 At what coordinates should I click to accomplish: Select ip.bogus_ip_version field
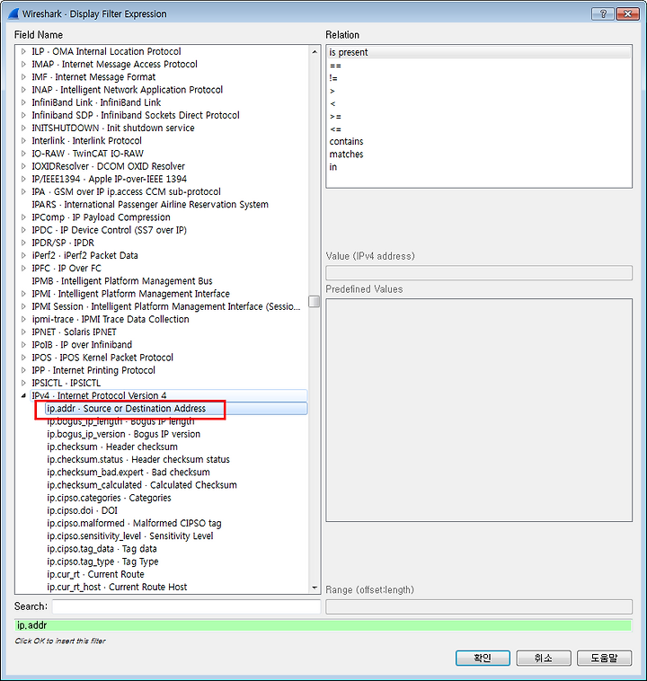(123, 434)
